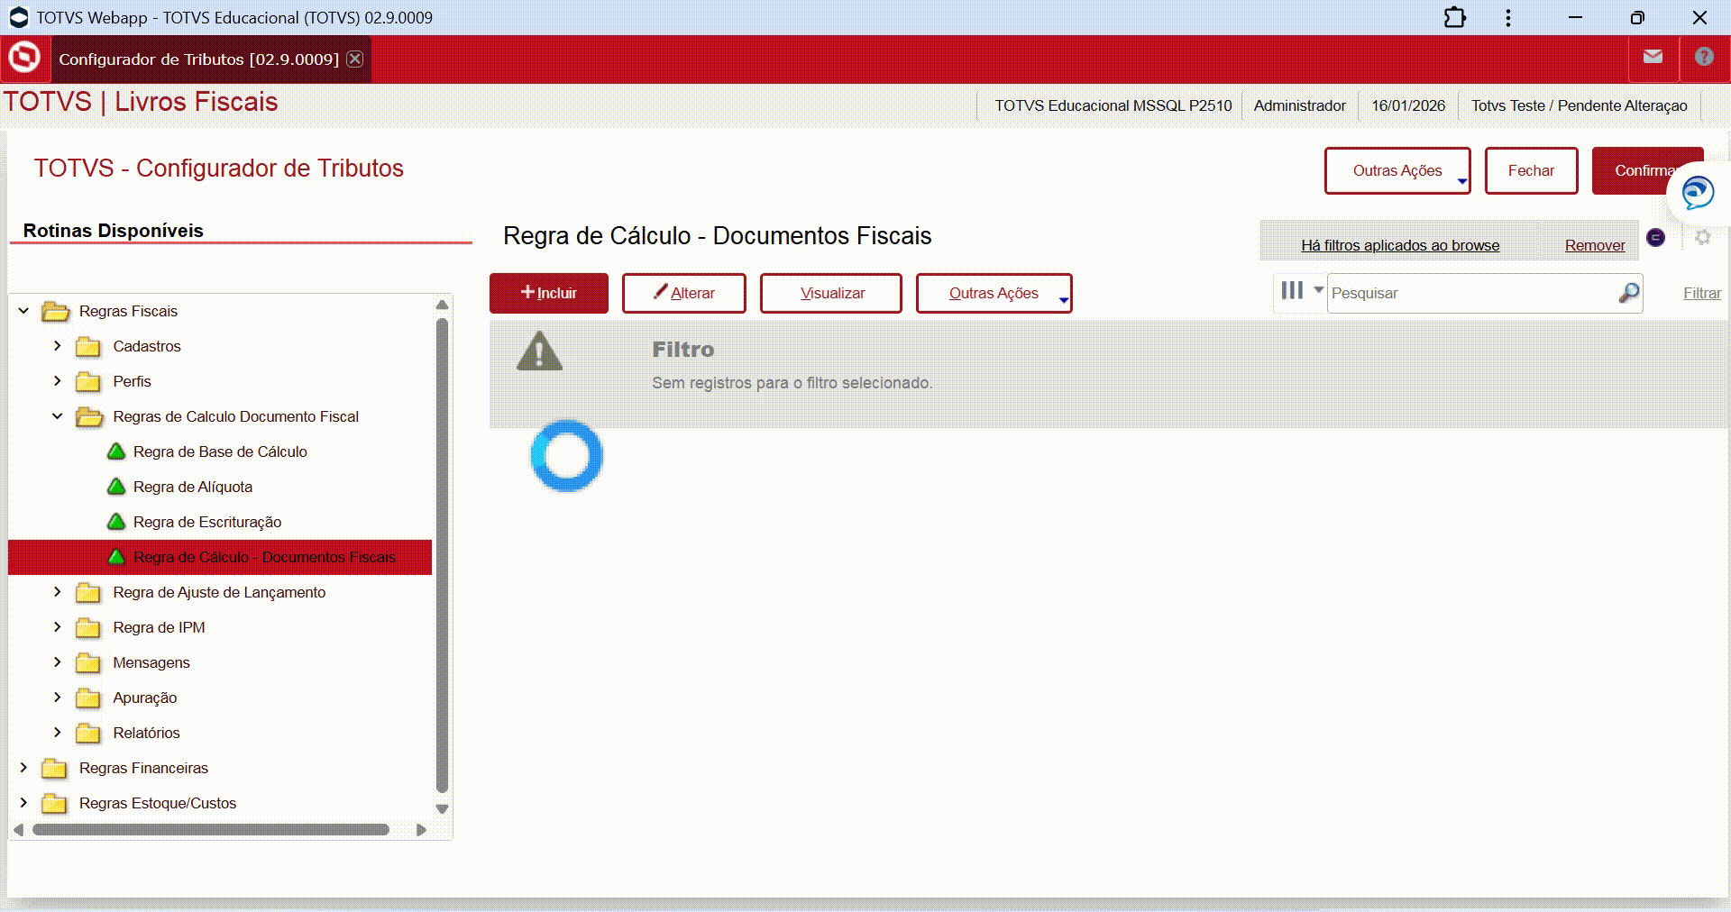Click the browser extensions puzzle icon
The image size is (1731, 912).
1454,18
